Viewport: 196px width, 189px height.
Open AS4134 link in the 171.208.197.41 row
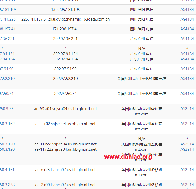pos(187,29)
